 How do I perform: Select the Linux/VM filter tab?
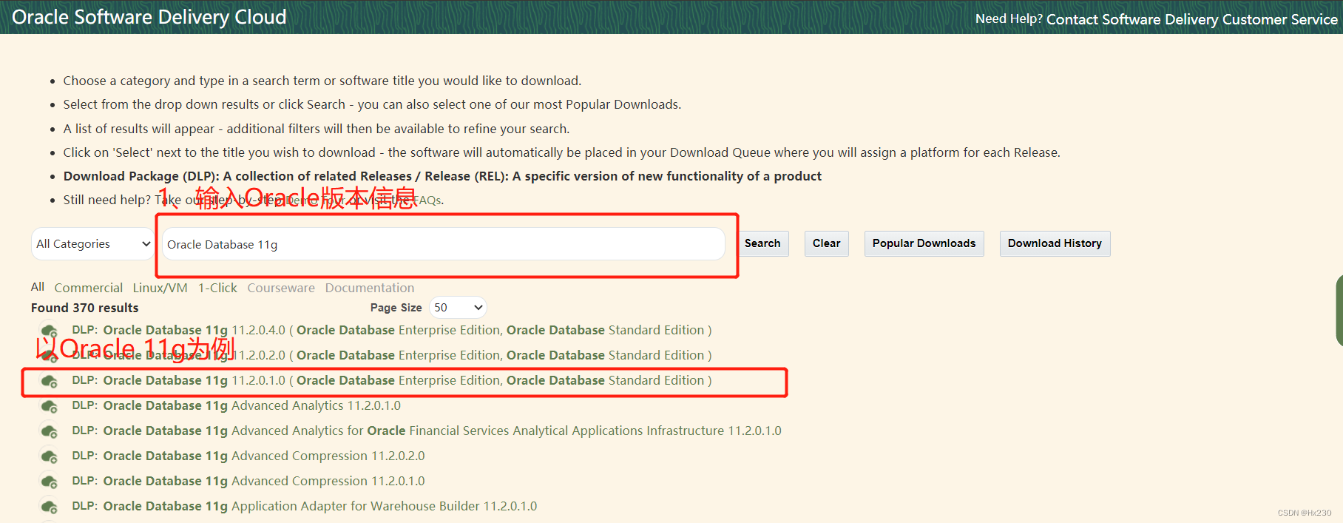[160, 288]
